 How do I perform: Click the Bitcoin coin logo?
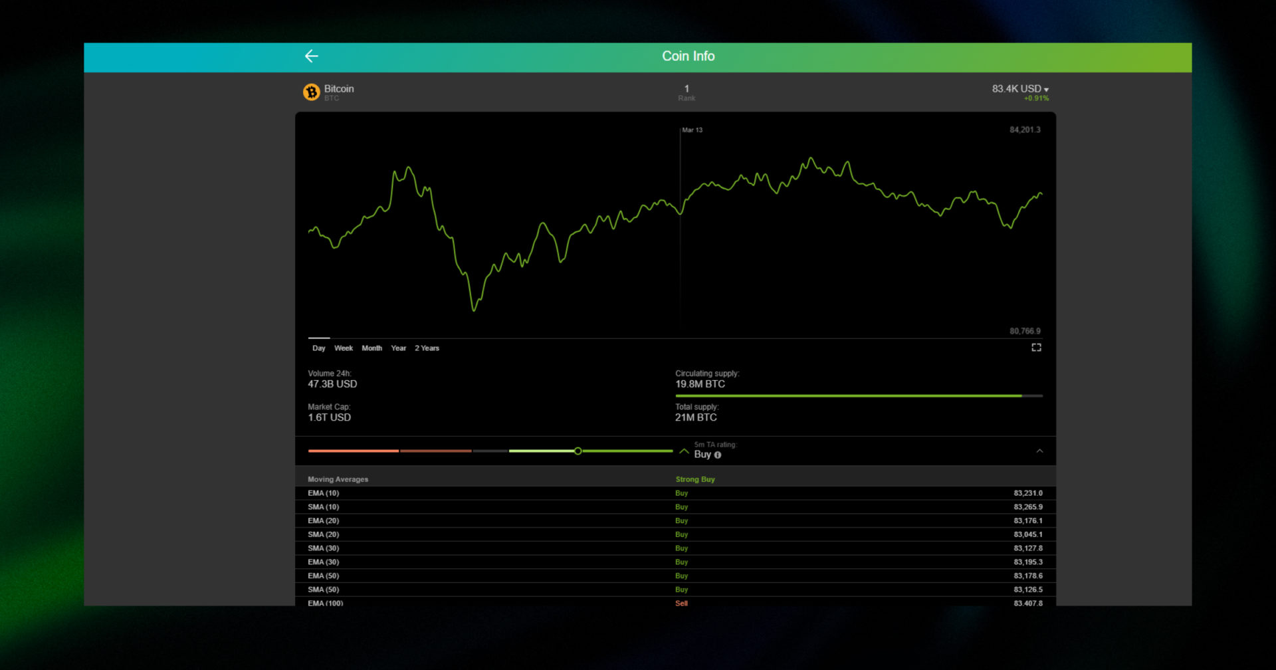point(311,92)
